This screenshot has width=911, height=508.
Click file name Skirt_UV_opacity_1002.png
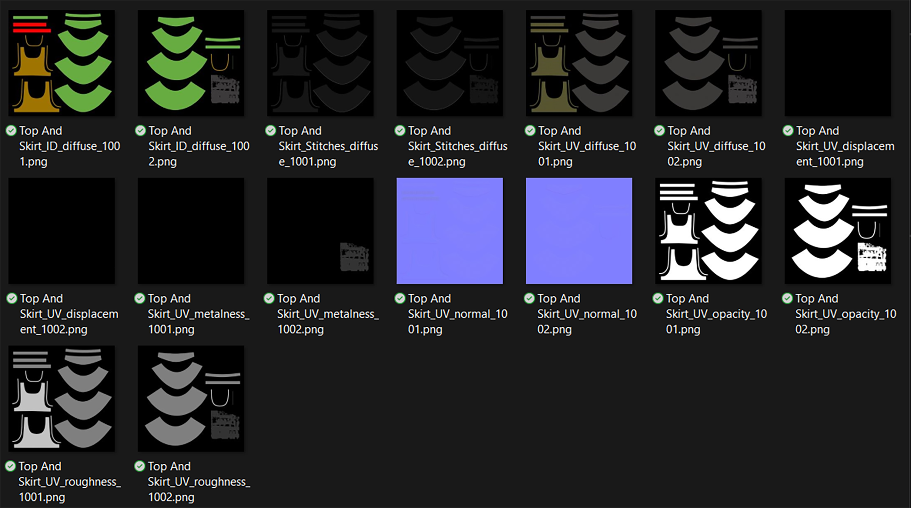coord(846,314)
